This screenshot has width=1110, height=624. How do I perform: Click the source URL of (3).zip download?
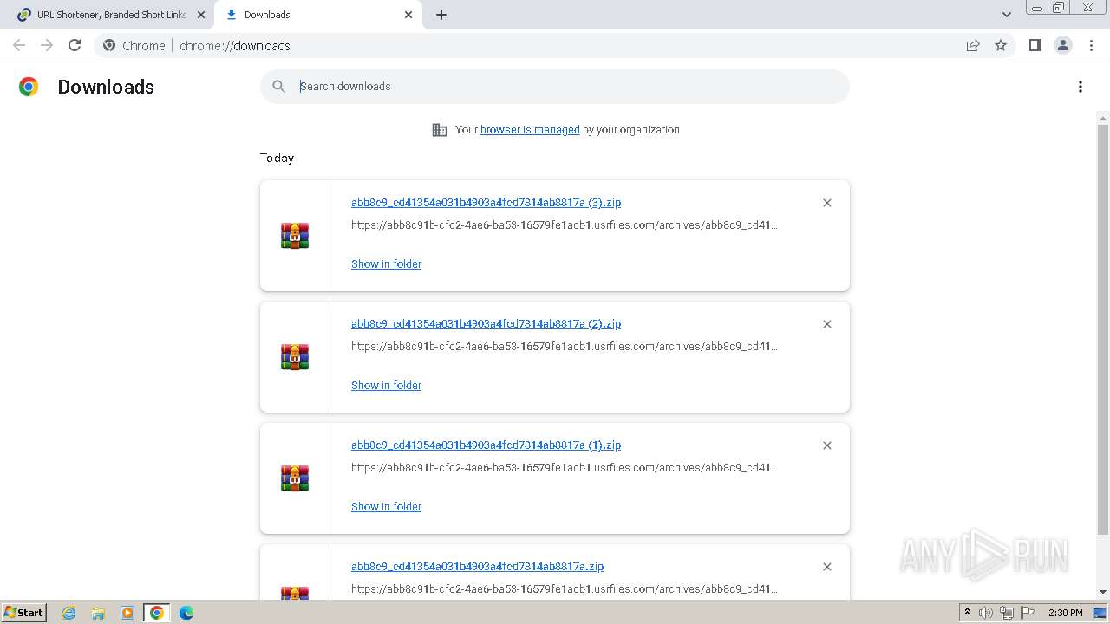(565, 225)
